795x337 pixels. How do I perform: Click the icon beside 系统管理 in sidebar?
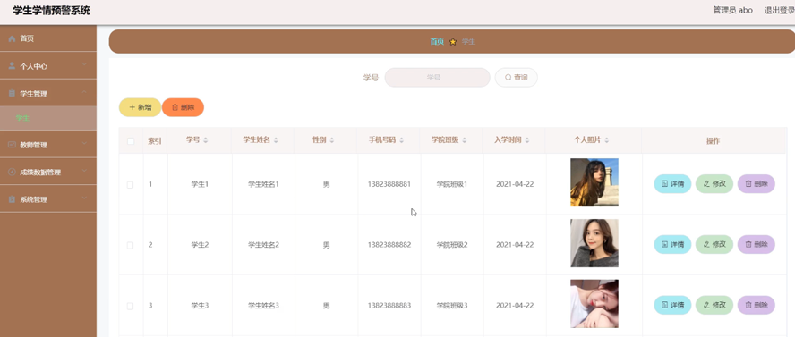pyautogui.click(x=12, y=199)
